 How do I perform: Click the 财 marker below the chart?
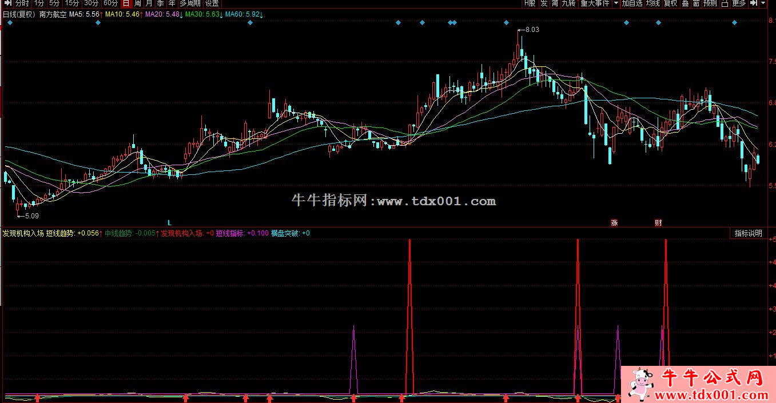tap(658, 223)
